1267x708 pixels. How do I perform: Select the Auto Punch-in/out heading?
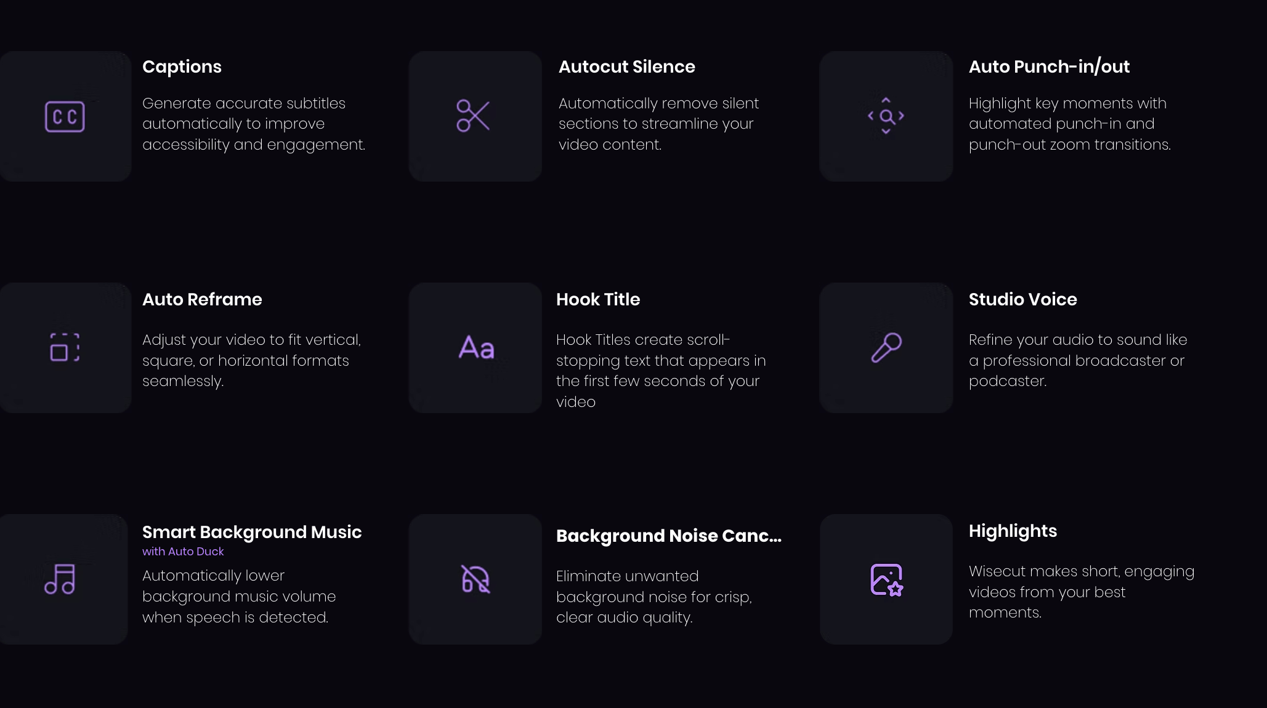point(1049,66)
